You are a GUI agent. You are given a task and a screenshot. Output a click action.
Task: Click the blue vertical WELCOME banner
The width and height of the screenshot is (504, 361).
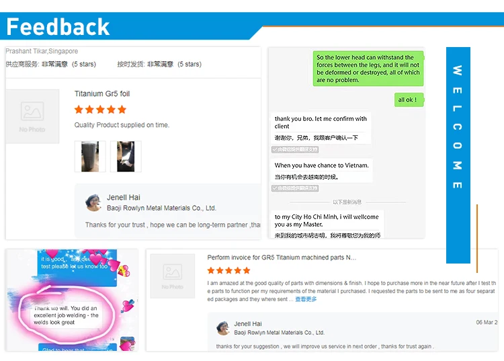point(458,155)
